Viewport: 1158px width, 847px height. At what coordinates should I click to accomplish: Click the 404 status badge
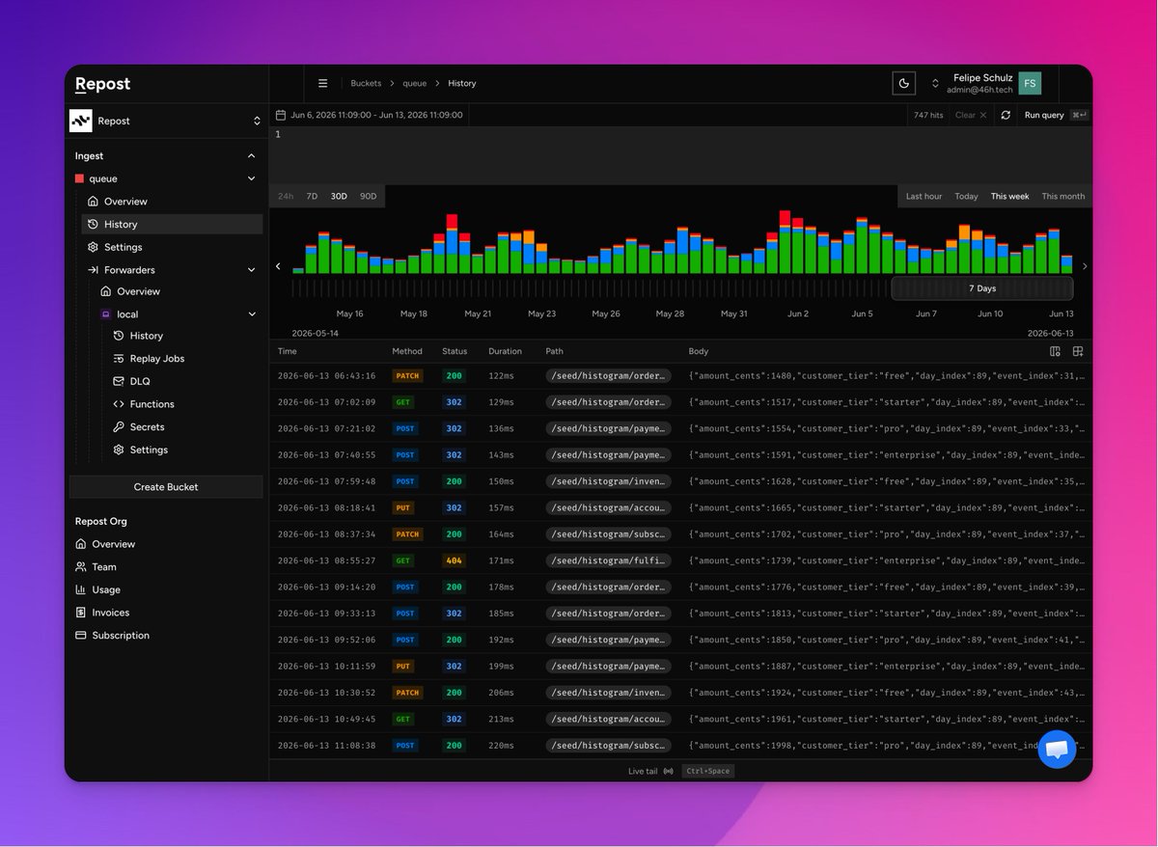coord(454,560)
